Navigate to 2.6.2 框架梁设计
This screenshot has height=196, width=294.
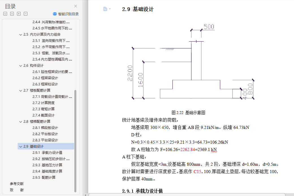[45, 78]
